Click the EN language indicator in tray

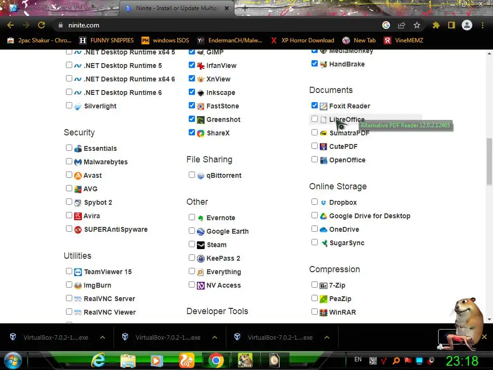(x=358, y=359)
